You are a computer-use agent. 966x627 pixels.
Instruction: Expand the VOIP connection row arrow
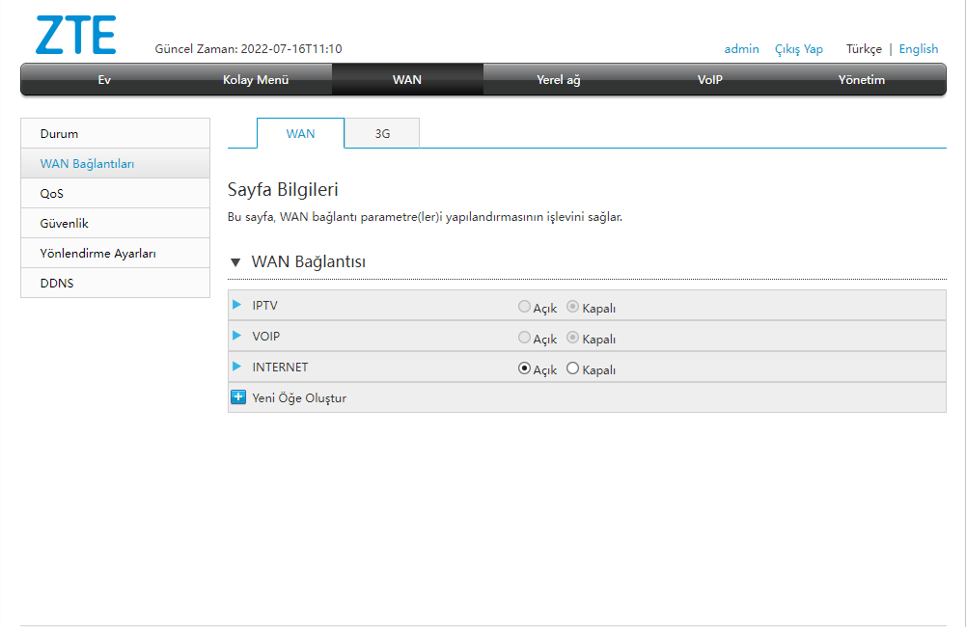click(236, 336)
